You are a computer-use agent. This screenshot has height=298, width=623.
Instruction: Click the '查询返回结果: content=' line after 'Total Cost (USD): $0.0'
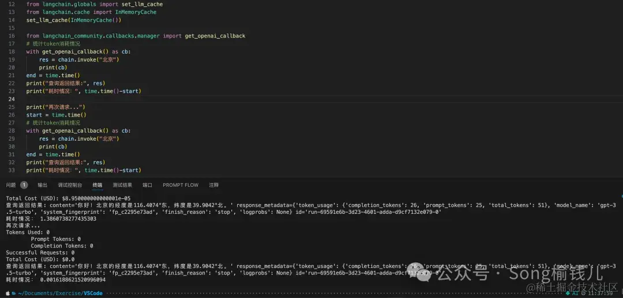(311, 269)
